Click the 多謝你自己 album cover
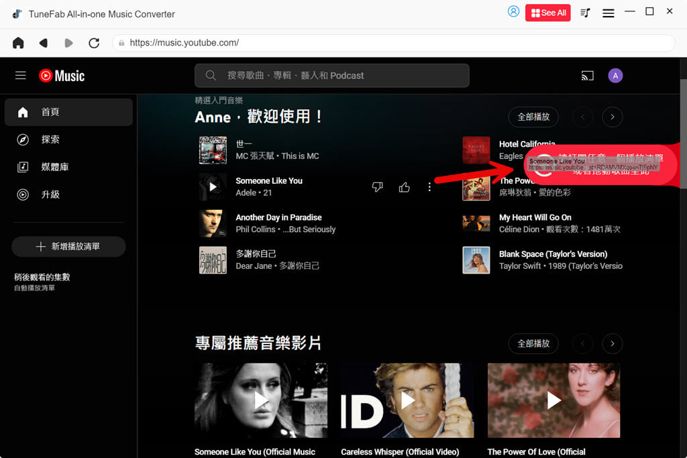687x458 pixels. 213,260
